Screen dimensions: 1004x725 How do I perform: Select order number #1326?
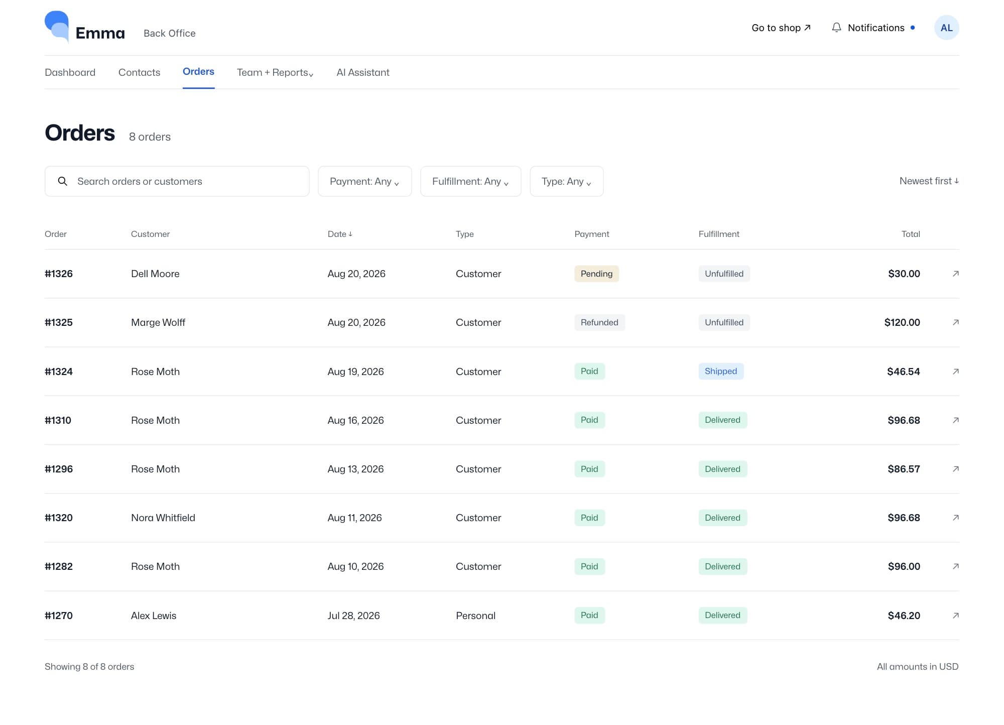tap(59, 274)
